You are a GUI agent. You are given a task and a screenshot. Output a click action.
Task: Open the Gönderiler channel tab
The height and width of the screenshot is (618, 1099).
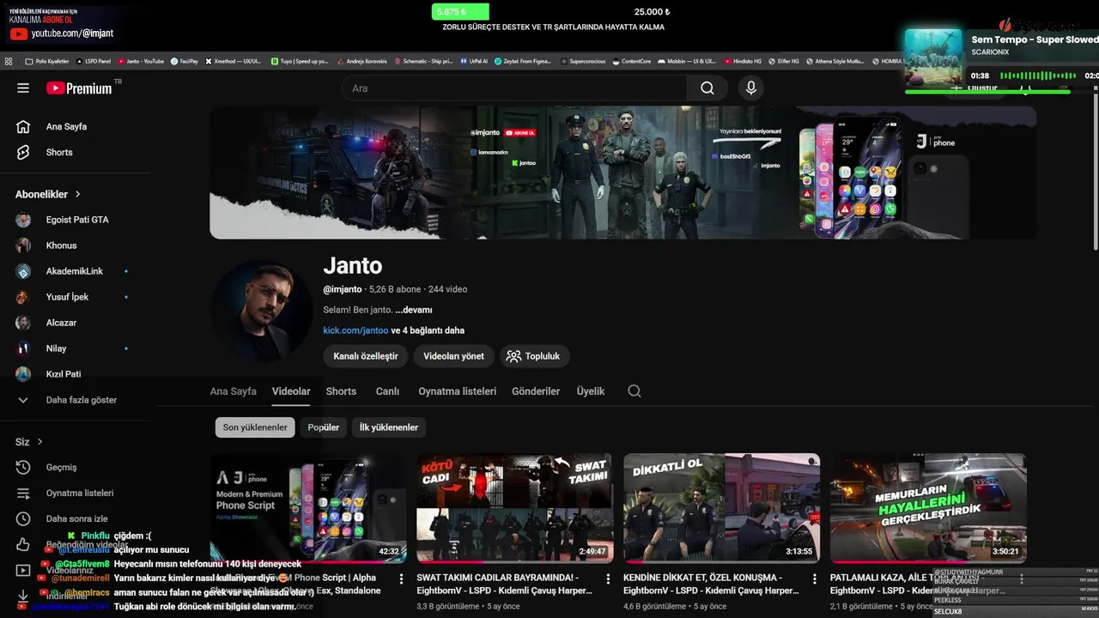point(536,391)
